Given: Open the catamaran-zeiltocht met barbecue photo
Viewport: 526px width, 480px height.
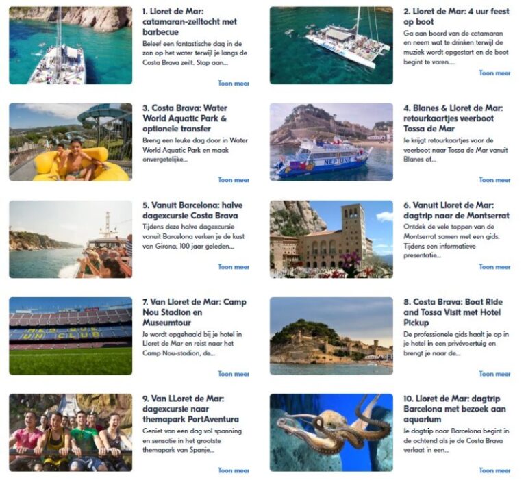Looking at the screenshot, I should [71, 45].
